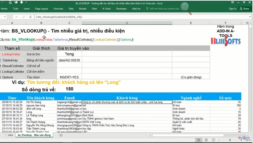Click the zoom slider handle
The width and height of the screenshot is (253, 143).
230,140
